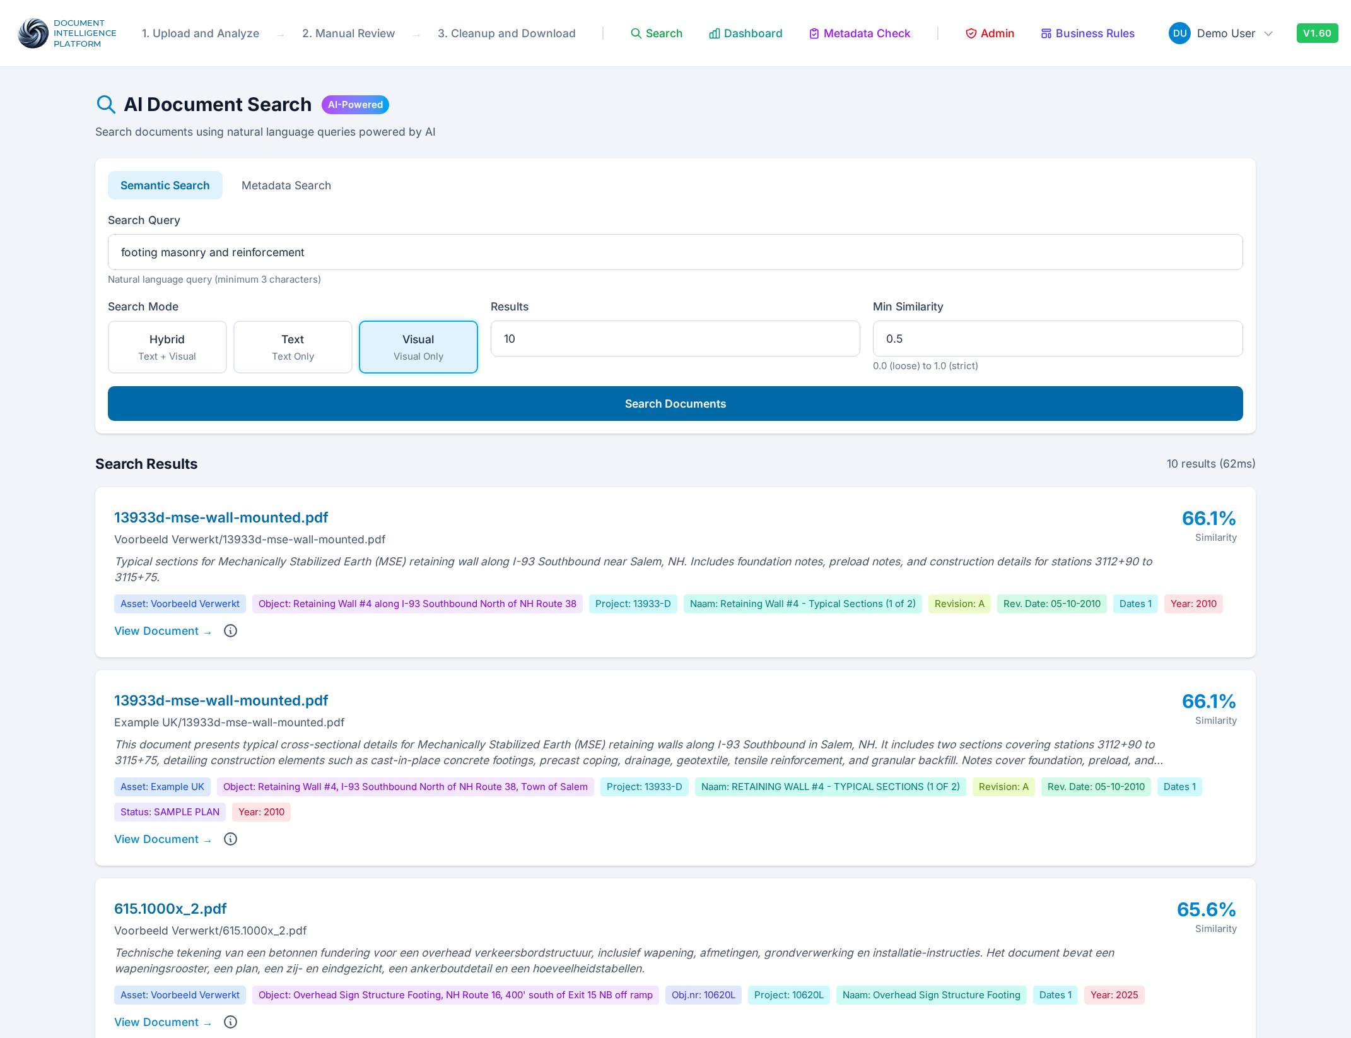Click the 'Obj.nr: 10620L' tag
The width and height of the screenshot is (1351, 1038).
(703, 995)
